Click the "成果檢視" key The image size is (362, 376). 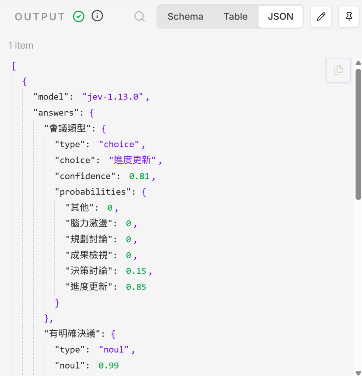pos(89,255)
